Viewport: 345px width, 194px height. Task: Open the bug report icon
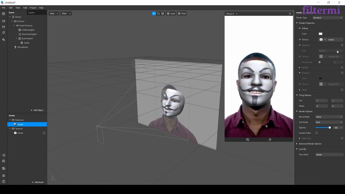[x=4, y=176]
